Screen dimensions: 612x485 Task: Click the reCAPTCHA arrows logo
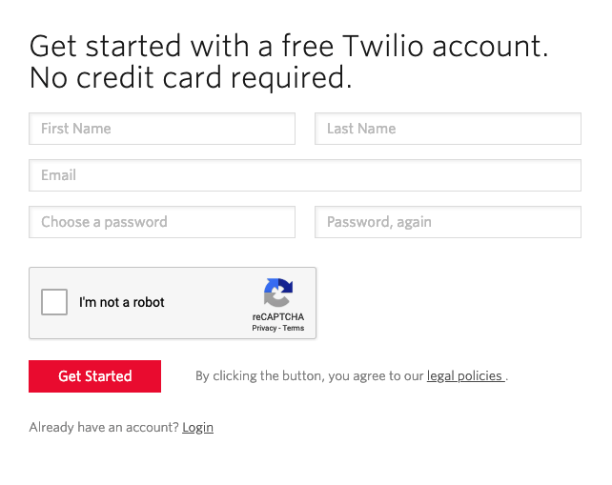coord(278,293)
